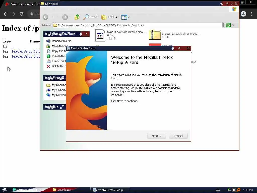Cancel the Mozilla Firefox Setup wizard
Screen dimensions: 257x193
[178, 136]
